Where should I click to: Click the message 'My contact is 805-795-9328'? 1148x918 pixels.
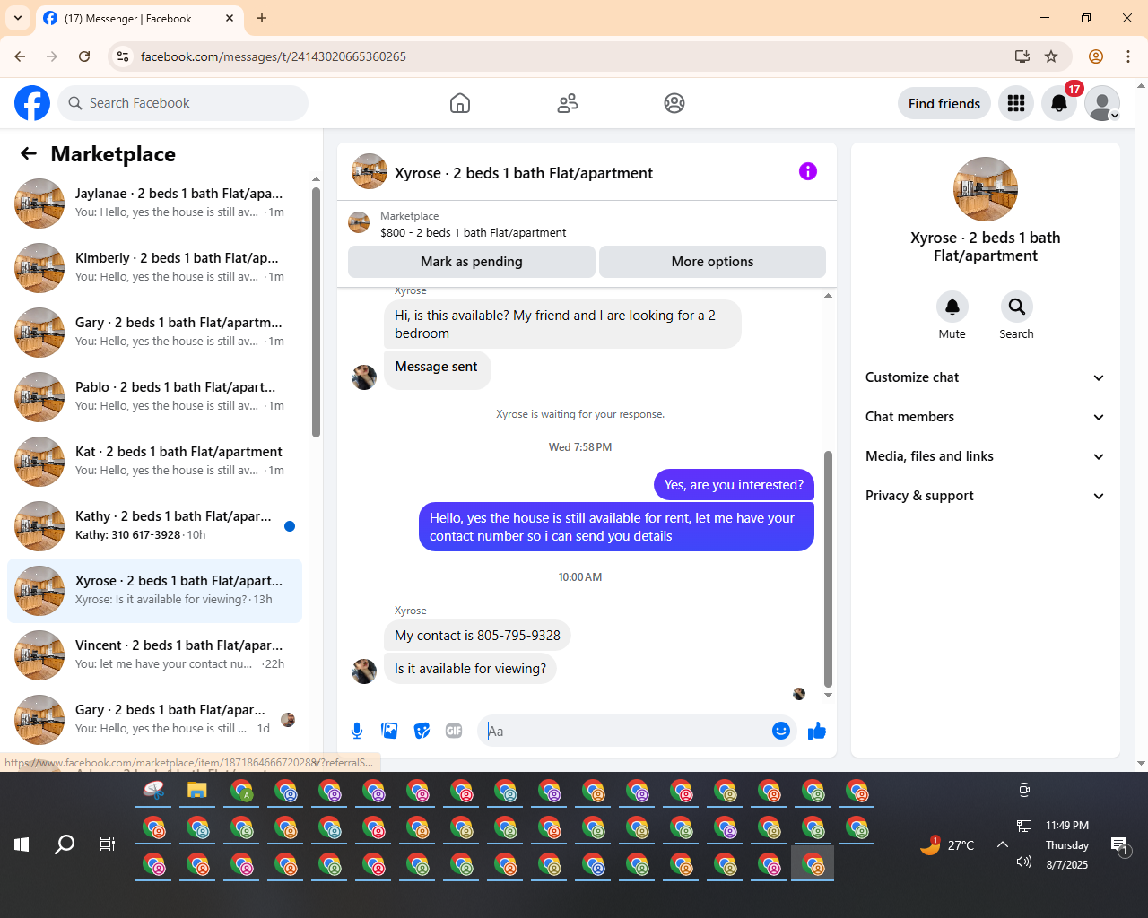477,636
